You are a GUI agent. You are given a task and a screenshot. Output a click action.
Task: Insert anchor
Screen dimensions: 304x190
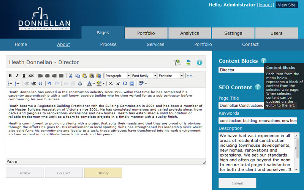[80, 84]
